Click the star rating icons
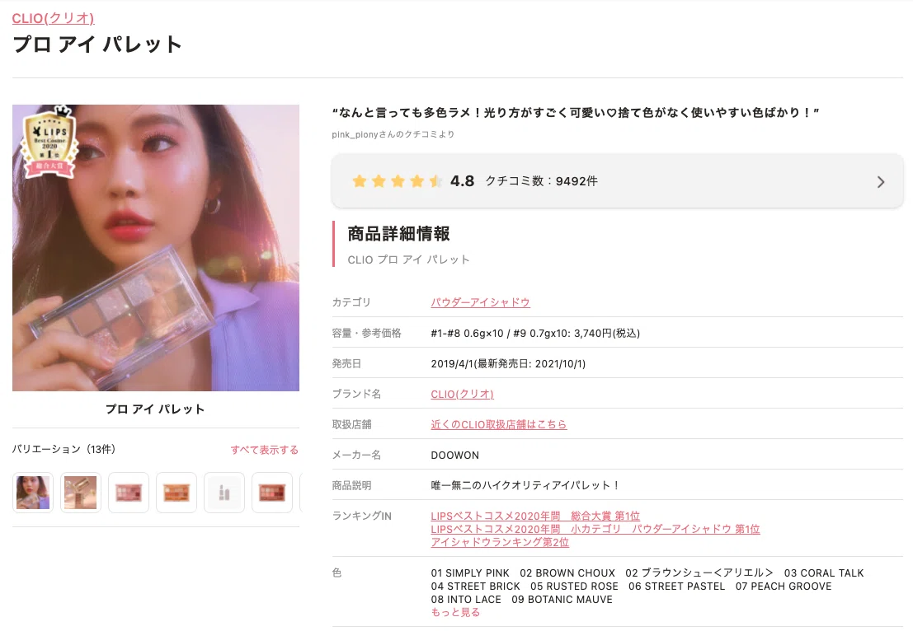This screenshot has width=913, height=631. (397, 181)
